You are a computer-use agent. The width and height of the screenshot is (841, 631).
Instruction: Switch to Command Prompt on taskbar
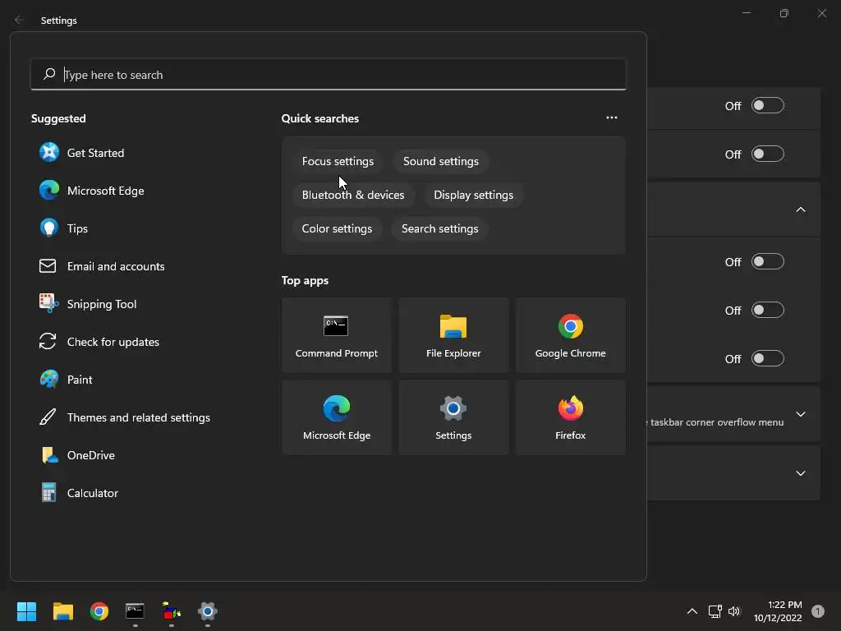click(x=135, y=611)
